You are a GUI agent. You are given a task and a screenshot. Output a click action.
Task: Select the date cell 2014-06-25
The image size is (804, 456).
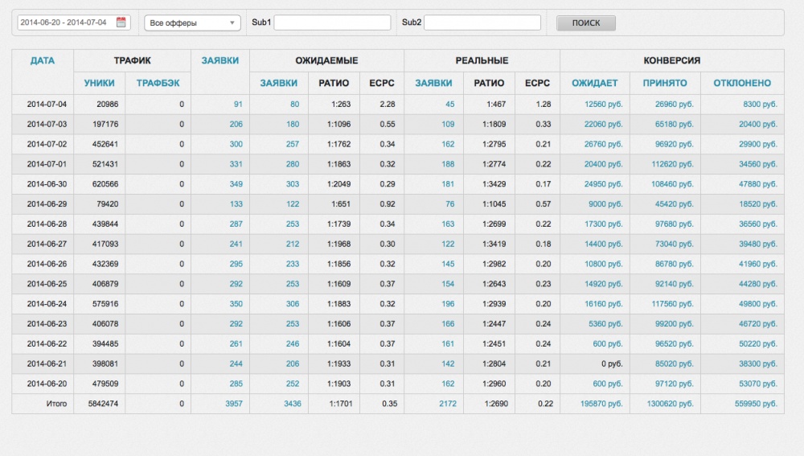(47, 284)
